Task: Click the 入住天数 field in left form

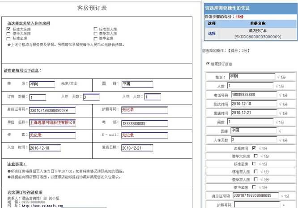Action: click(x=91, y=97)
